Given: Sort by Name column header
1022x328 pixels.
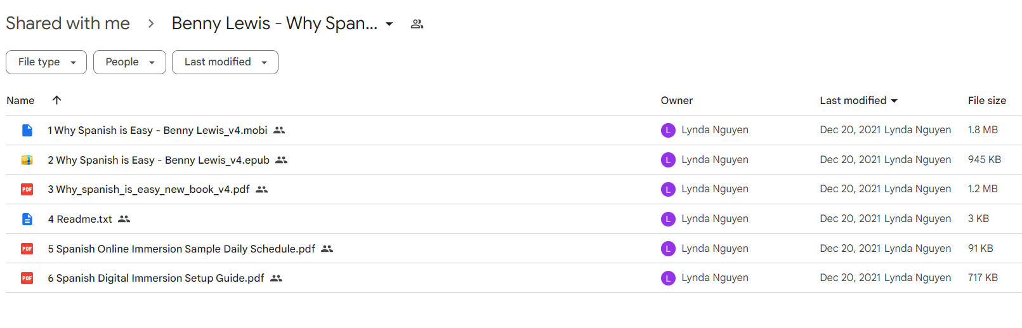Looking at the screenshot, I should point(20,100).
